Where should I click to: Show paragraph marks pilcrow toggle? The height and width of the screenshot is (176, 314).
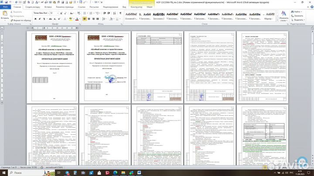point(120,13)
